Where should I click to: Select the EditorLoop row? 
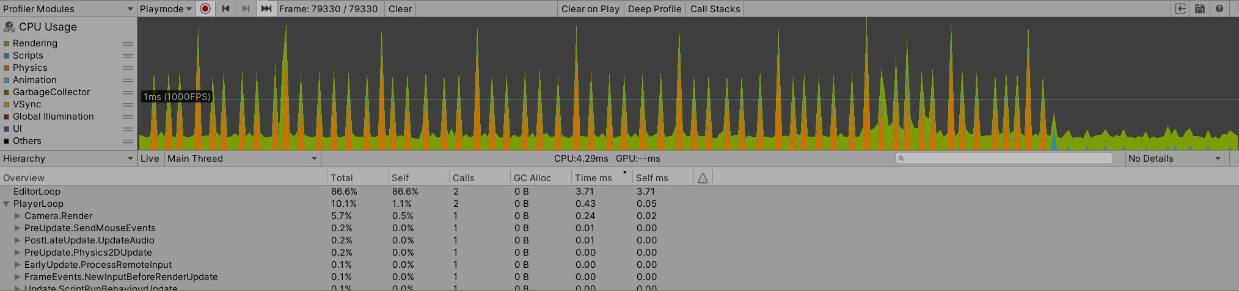[619, 192]
